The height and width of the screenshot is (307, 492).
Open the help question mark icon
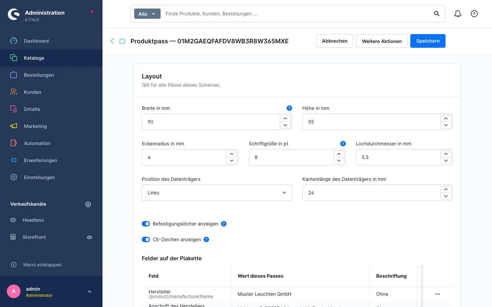click(x=474, y=14)
